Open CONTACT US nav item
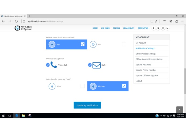 (143, 28)
